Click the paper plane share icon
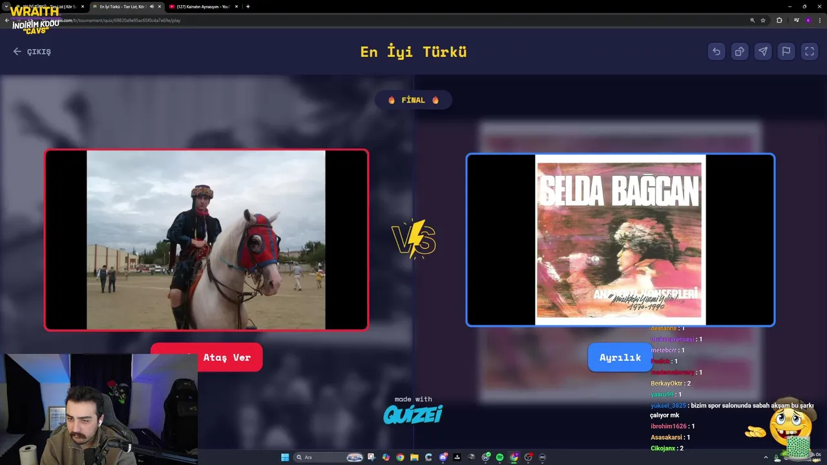The height and width of the screenshot is (465, 827). click(x=762, y=52)
